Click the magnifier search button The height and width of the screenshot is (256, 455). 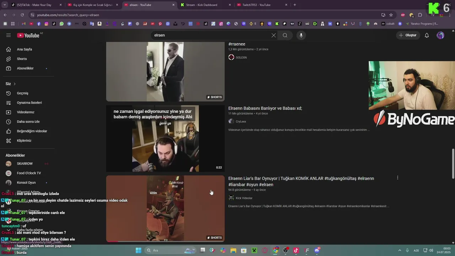pyautogui.click(x=285, y=35)
